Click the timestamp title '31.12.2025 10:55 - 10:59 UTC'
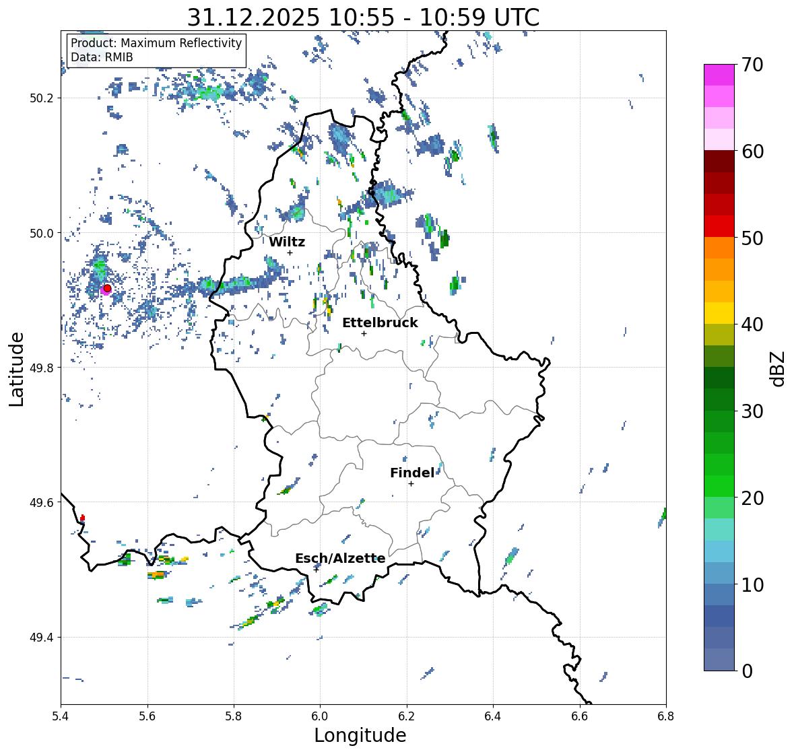Screen dimensions: 794x752 363,18
